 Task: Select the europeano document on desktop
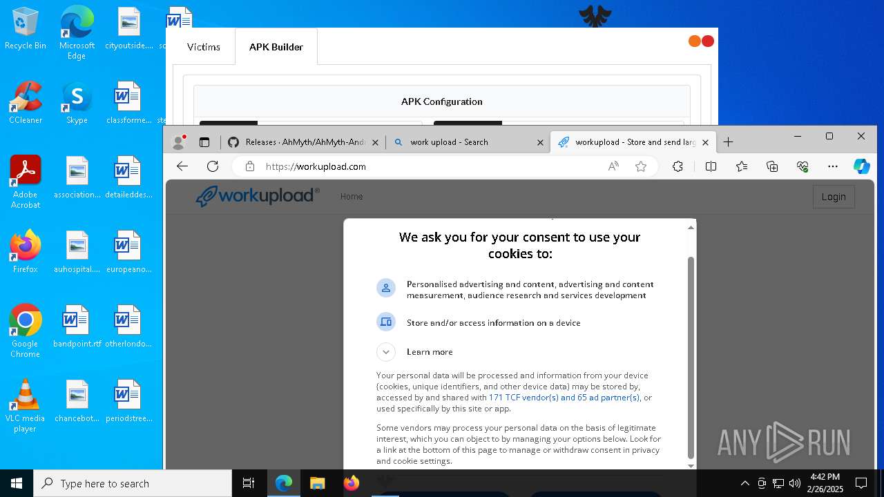pyautogui.click(x=128, y=252)
